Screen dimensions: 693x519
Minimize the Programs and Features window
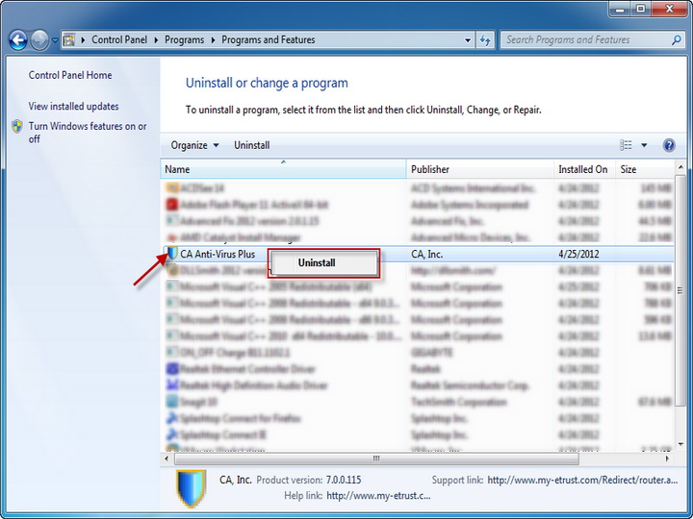coord(620,9)
